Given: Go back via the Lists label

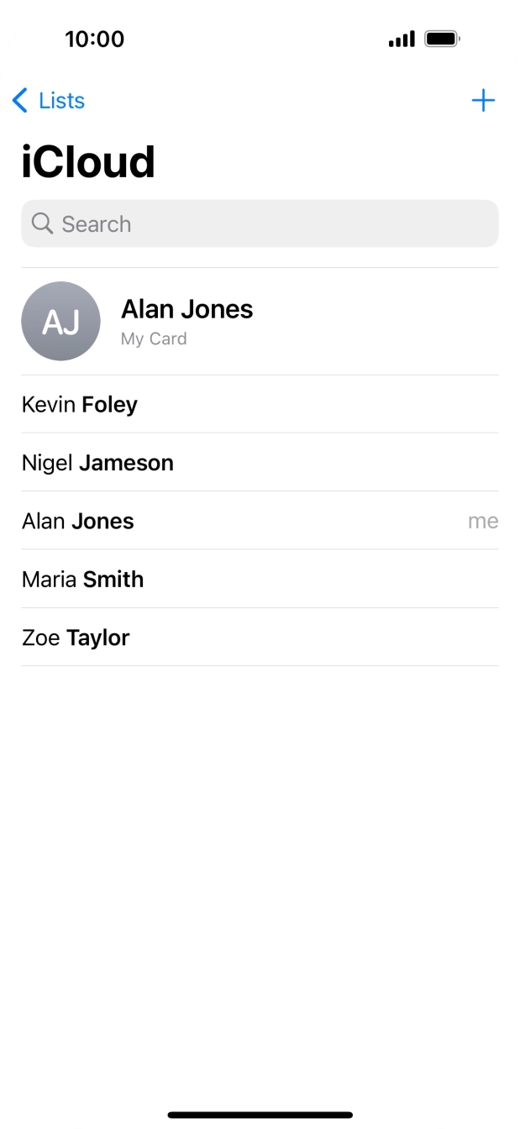Looking at the screenshot, I should click(61, 101).
